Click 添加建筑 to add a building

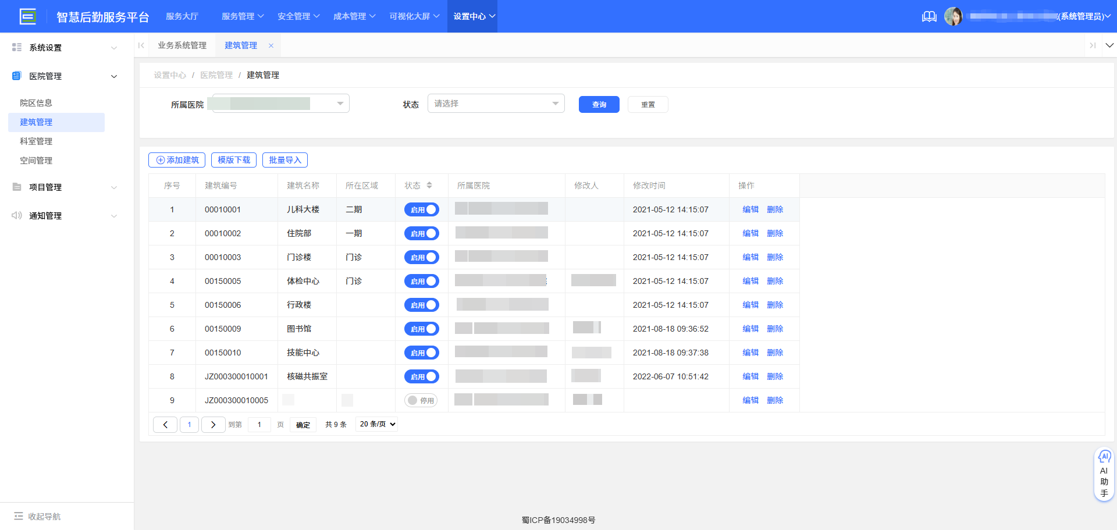pos(177,160)
